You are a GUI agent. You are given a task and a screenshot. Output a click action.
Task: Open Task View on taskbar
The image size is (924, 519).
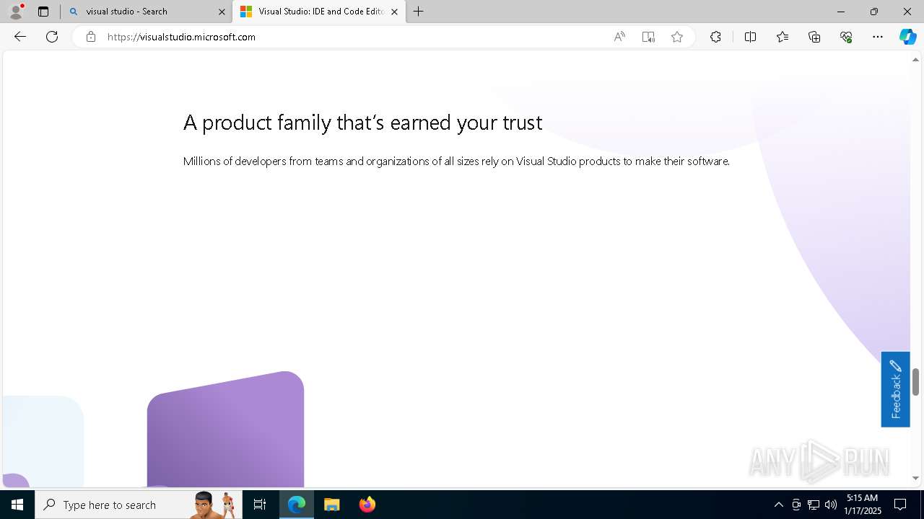[260, 505]
